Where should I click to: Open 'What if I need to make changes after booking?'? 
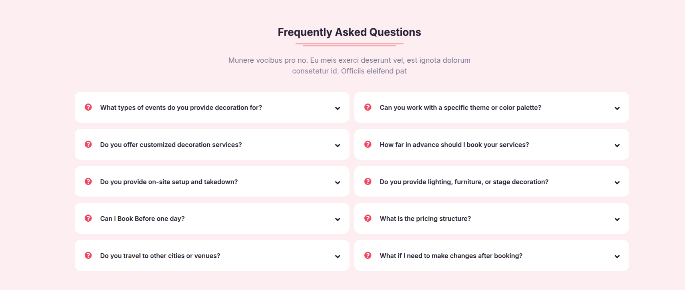(x=492, y=255)
